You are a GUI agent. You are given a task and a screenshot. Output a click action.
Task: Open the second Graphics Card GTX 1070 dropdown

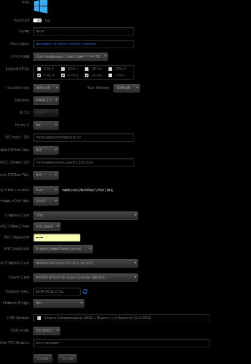(86, 263)
